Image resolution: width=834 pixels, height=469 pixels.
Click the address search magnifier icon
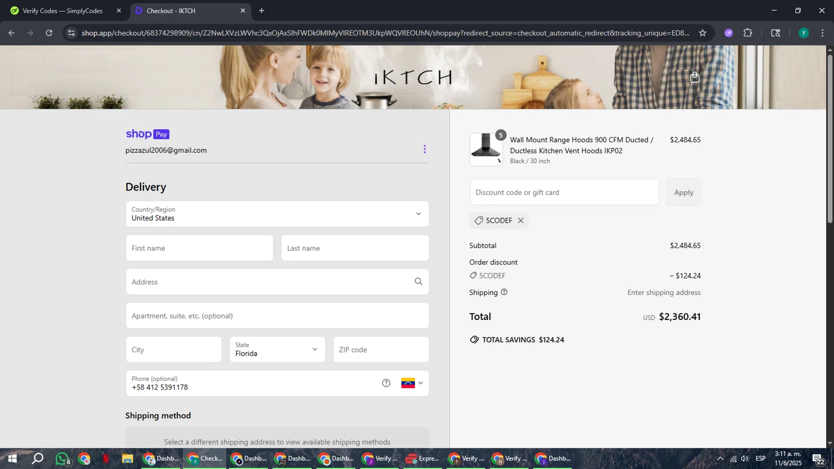pos(419,282)
